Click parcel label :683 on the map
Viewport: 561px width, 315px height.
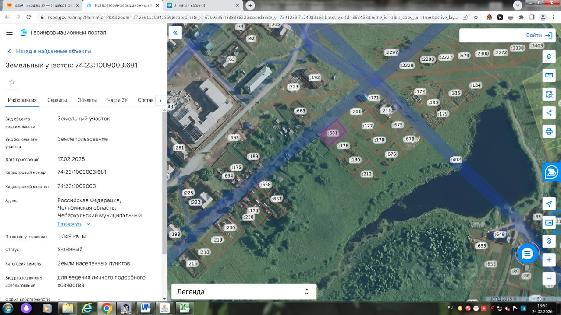coord(234,138)
